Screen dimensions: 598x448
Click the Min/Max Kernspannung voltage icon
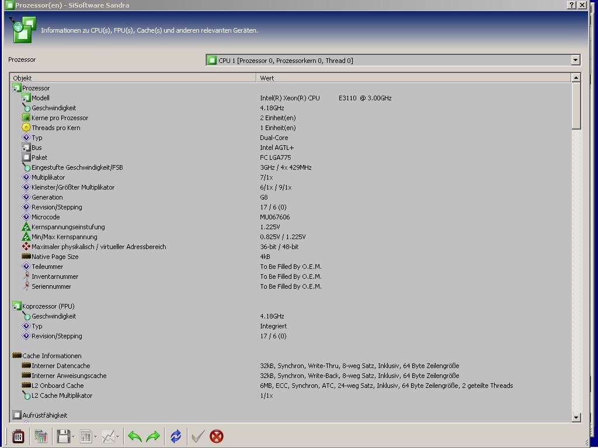[x=26, y=237]
